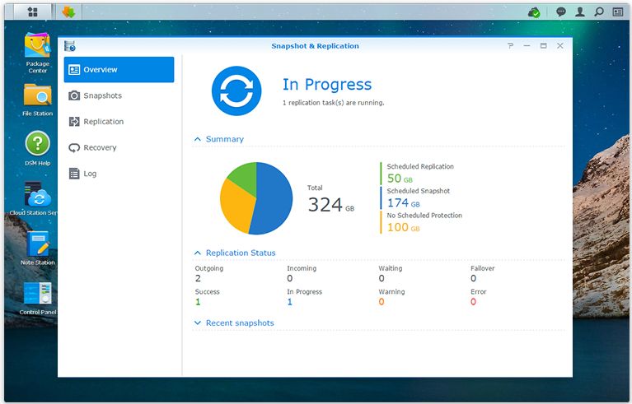Go to the Recovery sidebar tab
This screenshot has height=404, width=632.
pos(100,148)
